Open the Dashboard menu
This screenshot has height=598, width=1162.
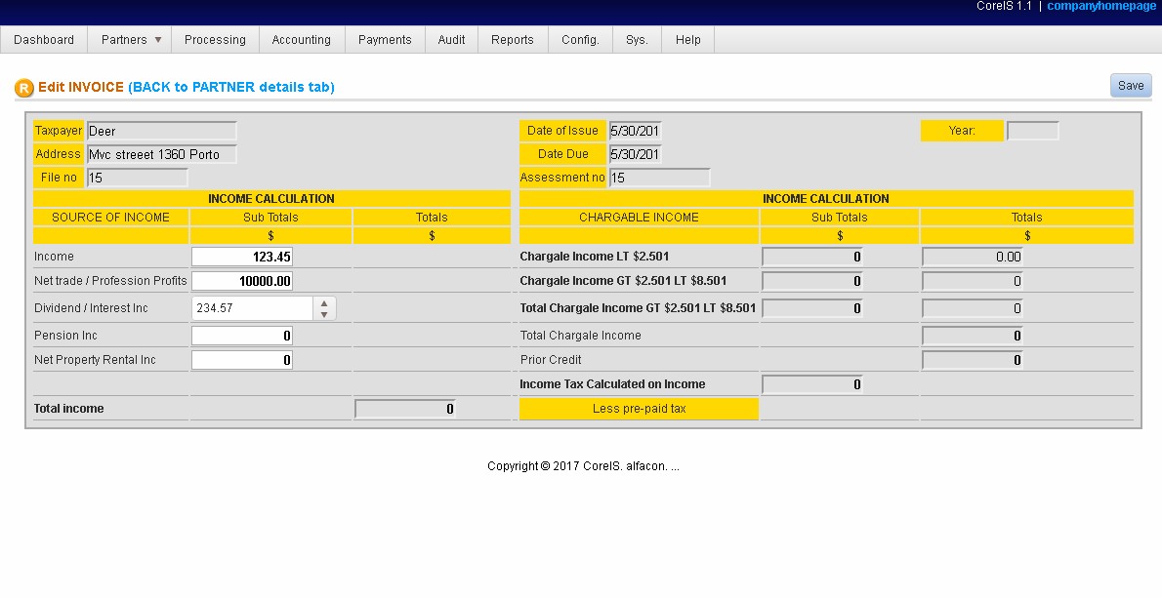(x=44, y=40)
